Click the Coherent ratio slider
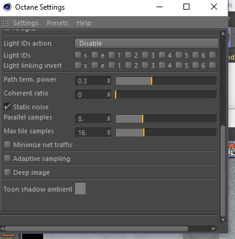The width and height of the screenshot is (235, 239). [x=166, y=95]
